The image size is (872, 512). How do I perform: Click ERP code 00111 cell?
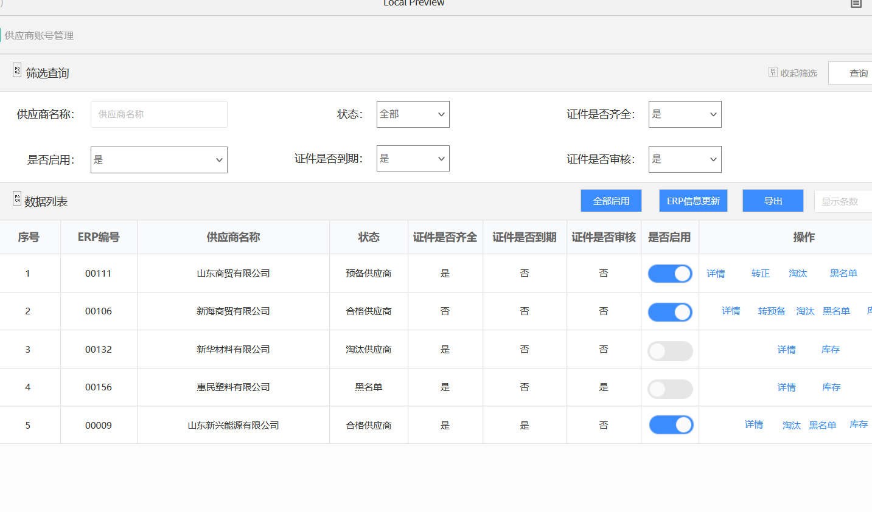point(99,274)
